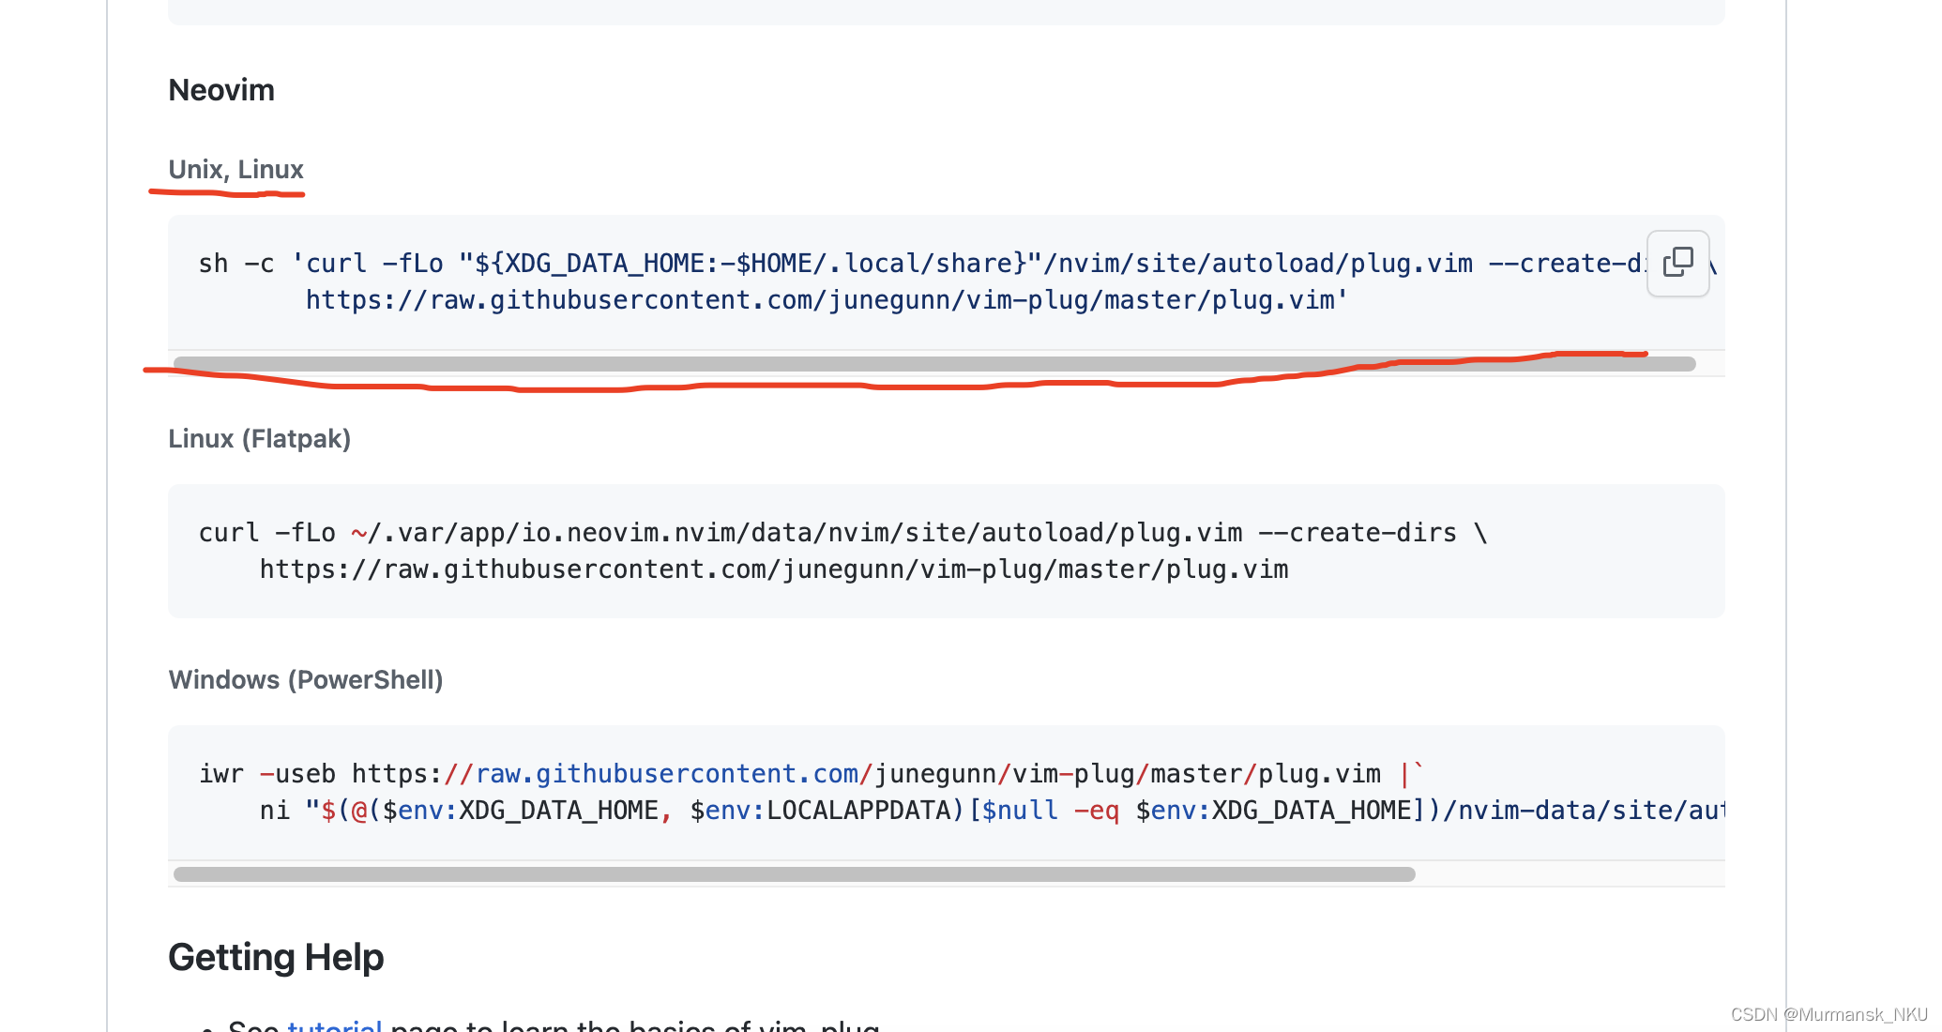Click the "Windows (PowerShell)" subheading
The height and width of the screenshot is (1032, 1942).
[305, 680]
